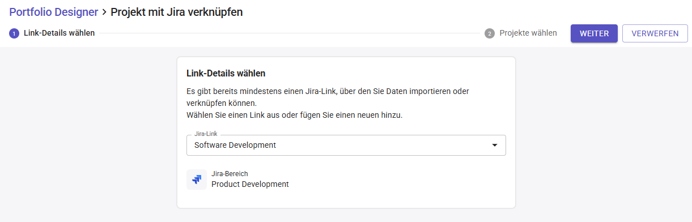Screen dimensions: 692x222
Task: Click the Jira-Bereich label
Action: point(230,174)
